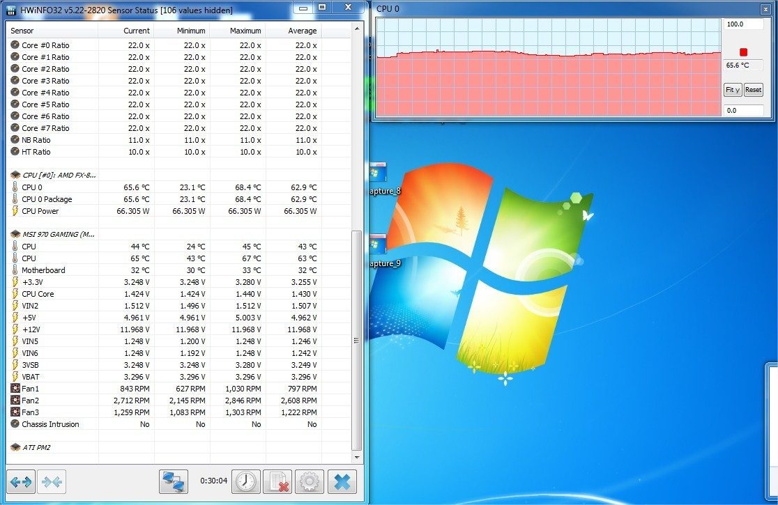
Task: Click the 66.305 W current CPU Power value
Action: pyautogui.click(x=133, y=211)
